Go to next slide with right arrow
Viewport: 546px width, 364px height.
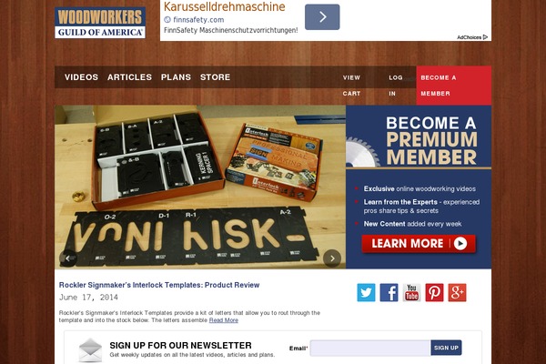[332, 258]
